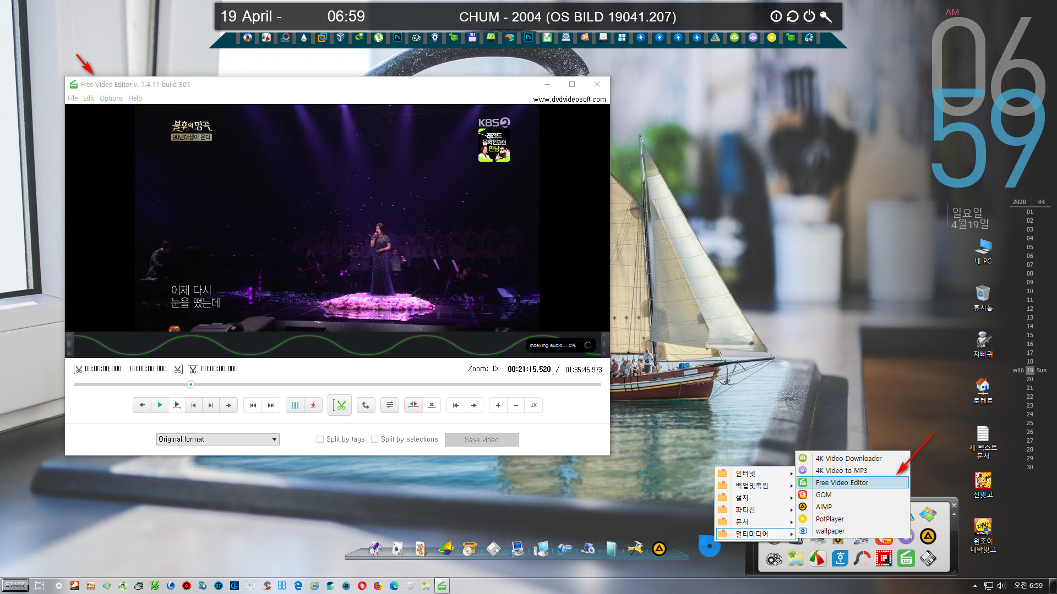Click the volume speaker icon in system tray
1057x594 pixels.
click(1001, 586)
